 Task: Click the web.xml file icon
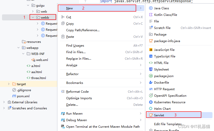[x=33, y=60]
